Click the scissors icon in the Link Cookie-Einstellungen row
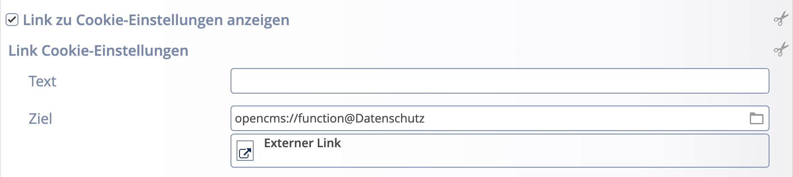This screenshot has height=177, width=793. 781,50
